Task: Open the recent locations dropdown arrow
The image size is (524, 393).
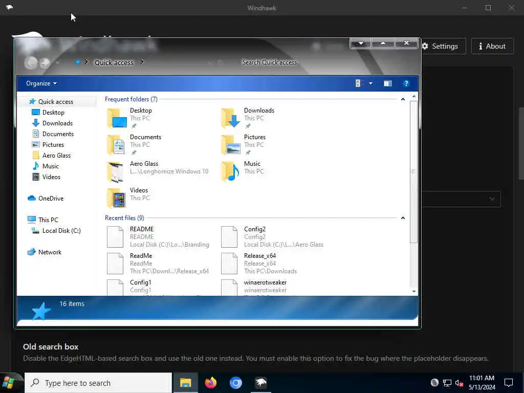Action: [x=57, y=63]
